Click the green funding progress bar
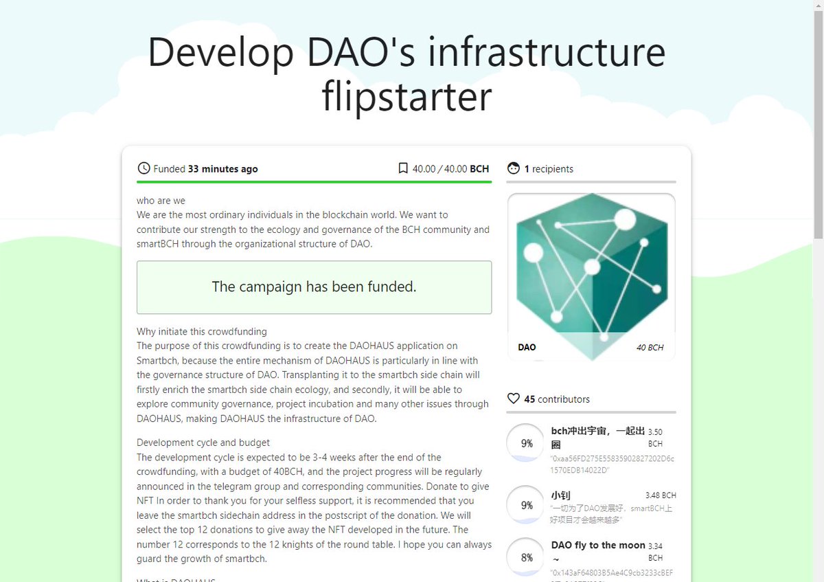 click(x=314, y=182)
